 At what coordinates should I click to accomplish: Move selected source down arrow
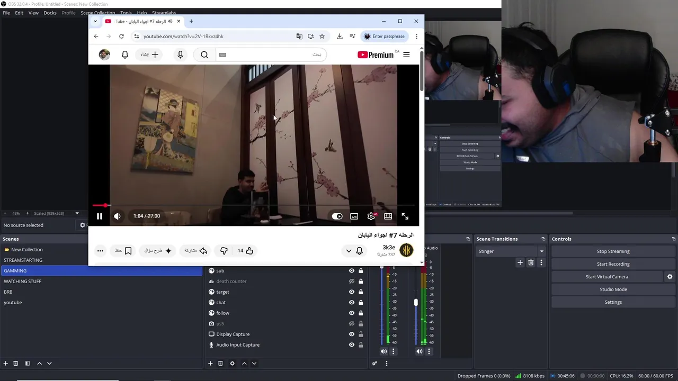click(x=254, y=363)
